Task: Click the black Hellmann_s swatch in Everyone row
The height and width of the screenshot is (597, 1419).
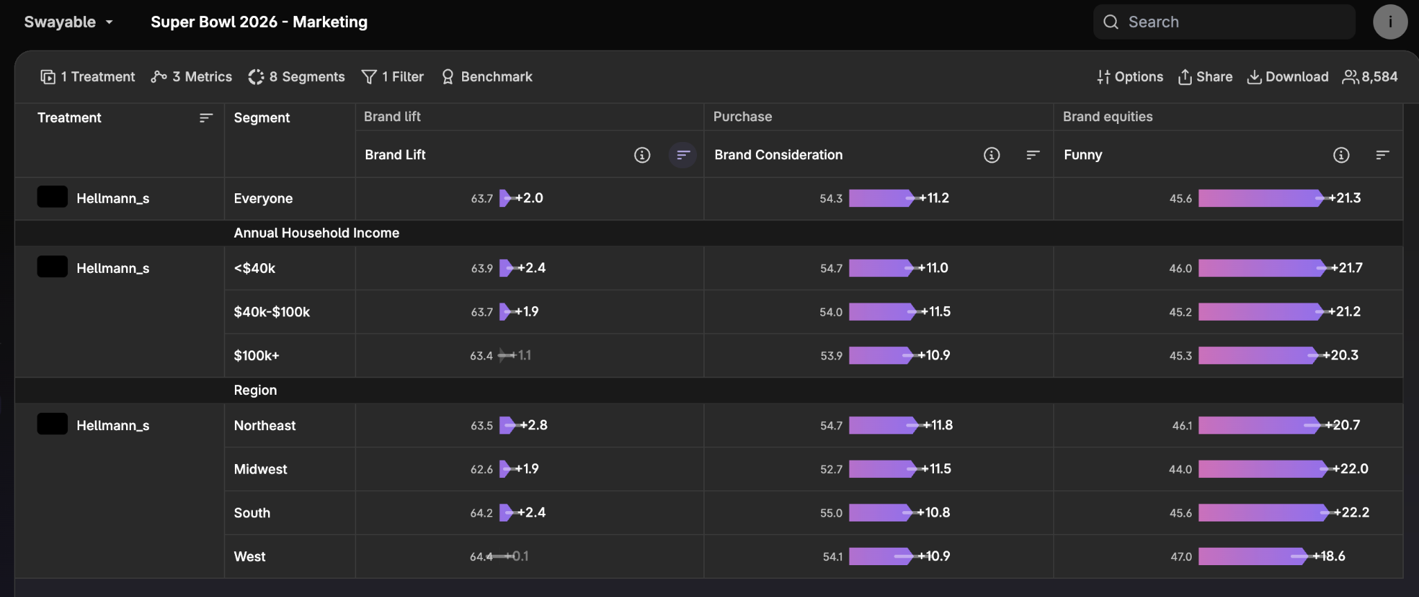Action: pyautogui.click(x=53, y=197)
